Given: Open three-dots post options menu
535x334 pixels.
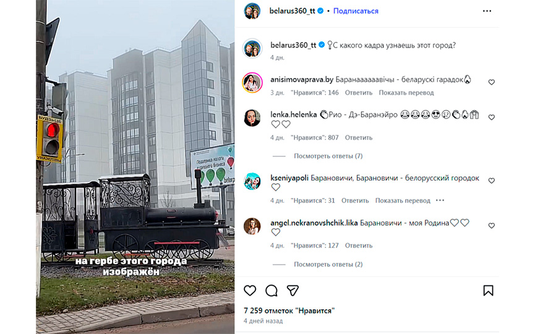Looking at the screenshot, I should pos(487,11).
